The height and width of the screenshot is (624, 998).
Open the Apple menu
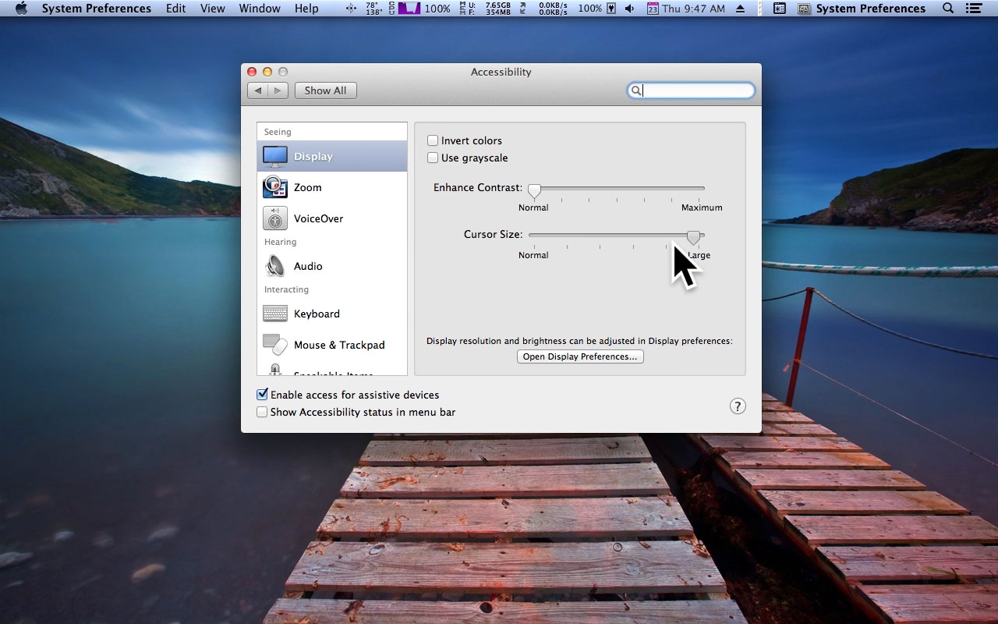21,9
